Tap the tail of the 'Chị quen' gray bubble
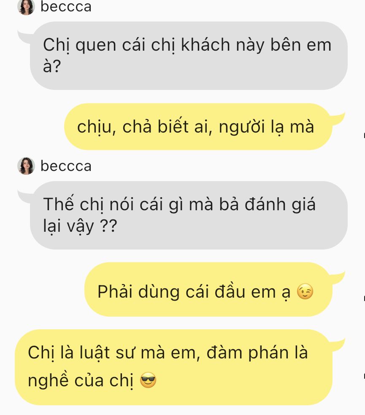365x415 pixels. [x=24, y=37]
